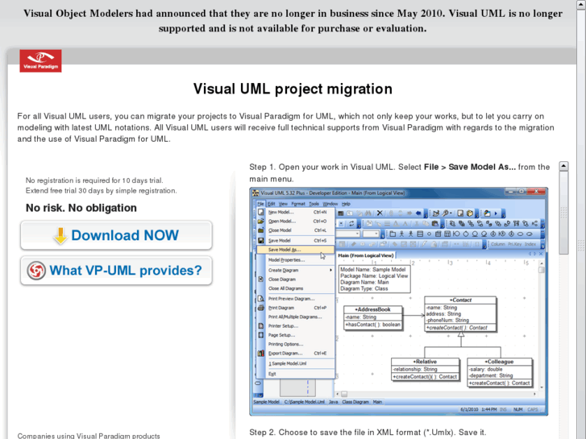Click the Export Diagram icon
The image size is (586, 439).
point(261,353)
